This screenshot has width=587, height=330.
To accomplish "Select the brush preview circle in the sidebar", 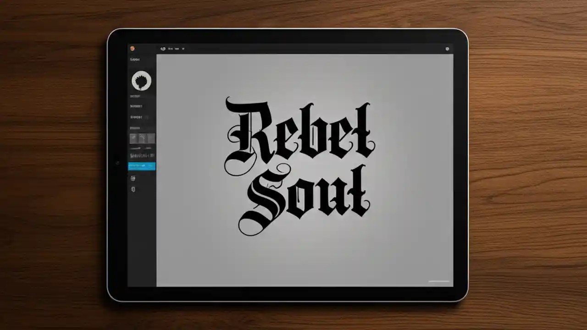I will point(141,81).
